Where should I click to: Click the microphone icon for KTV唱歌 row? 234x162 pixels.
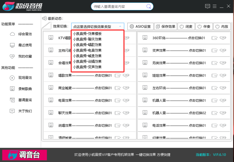click(x=51, y=38)
